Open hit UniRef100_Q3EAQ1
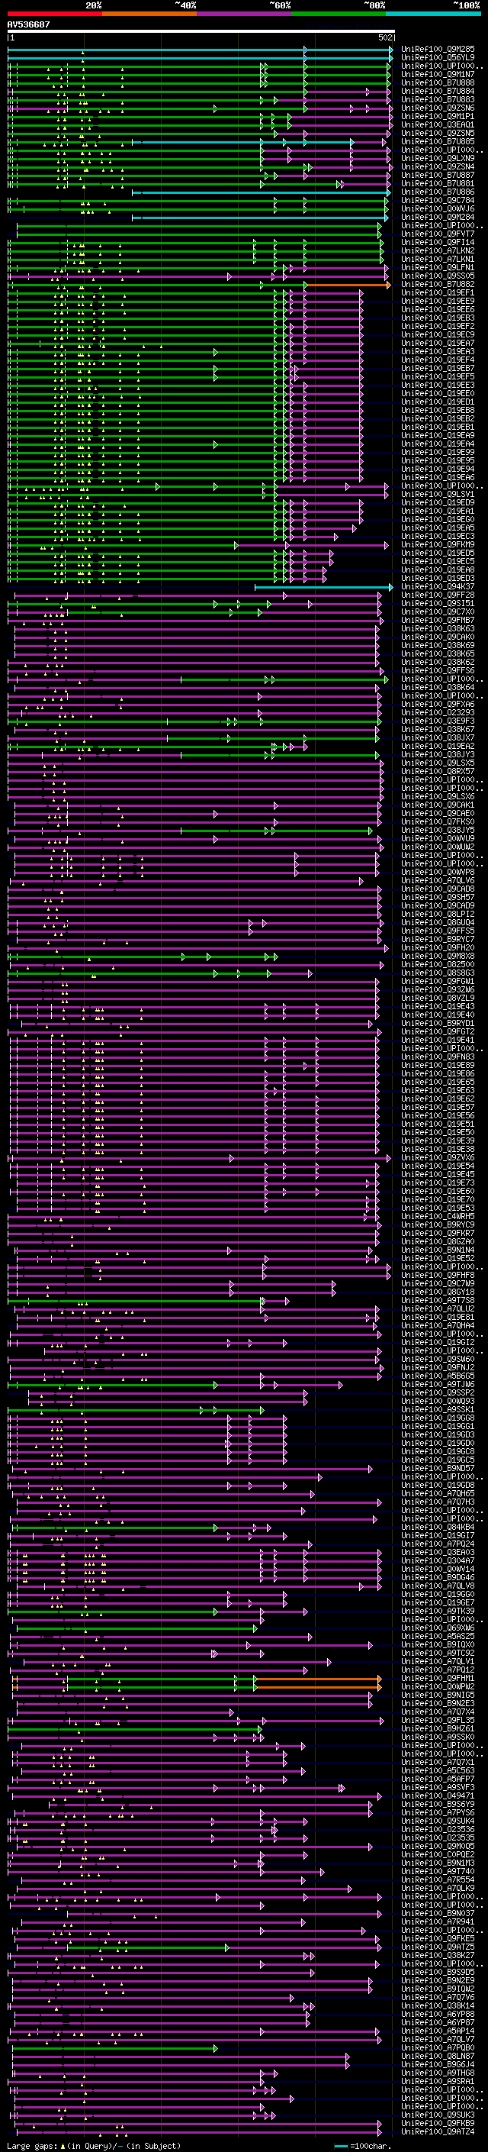 coord(438,124)
